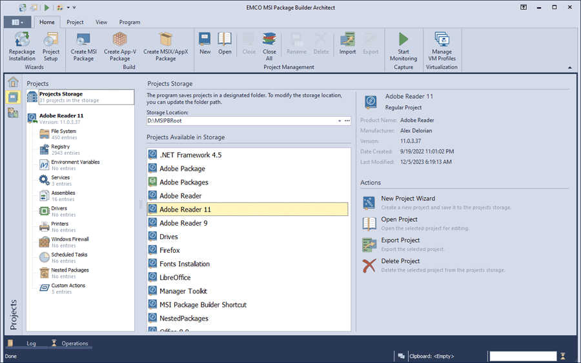Open Nested Packages node

(64, 273)
